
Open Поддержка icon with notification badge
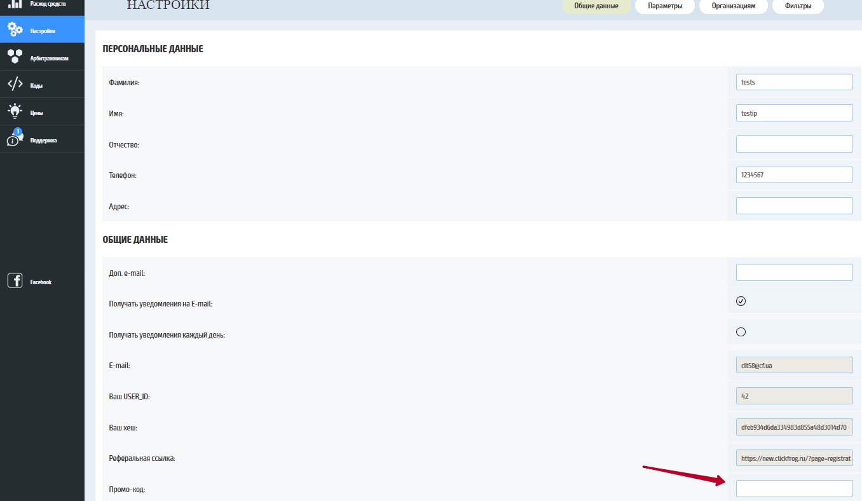[15, 139]
